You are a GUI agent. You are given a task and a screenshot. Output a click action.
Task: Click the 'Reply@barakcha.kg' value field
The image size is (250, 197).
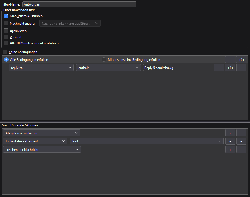click(177, 68)
